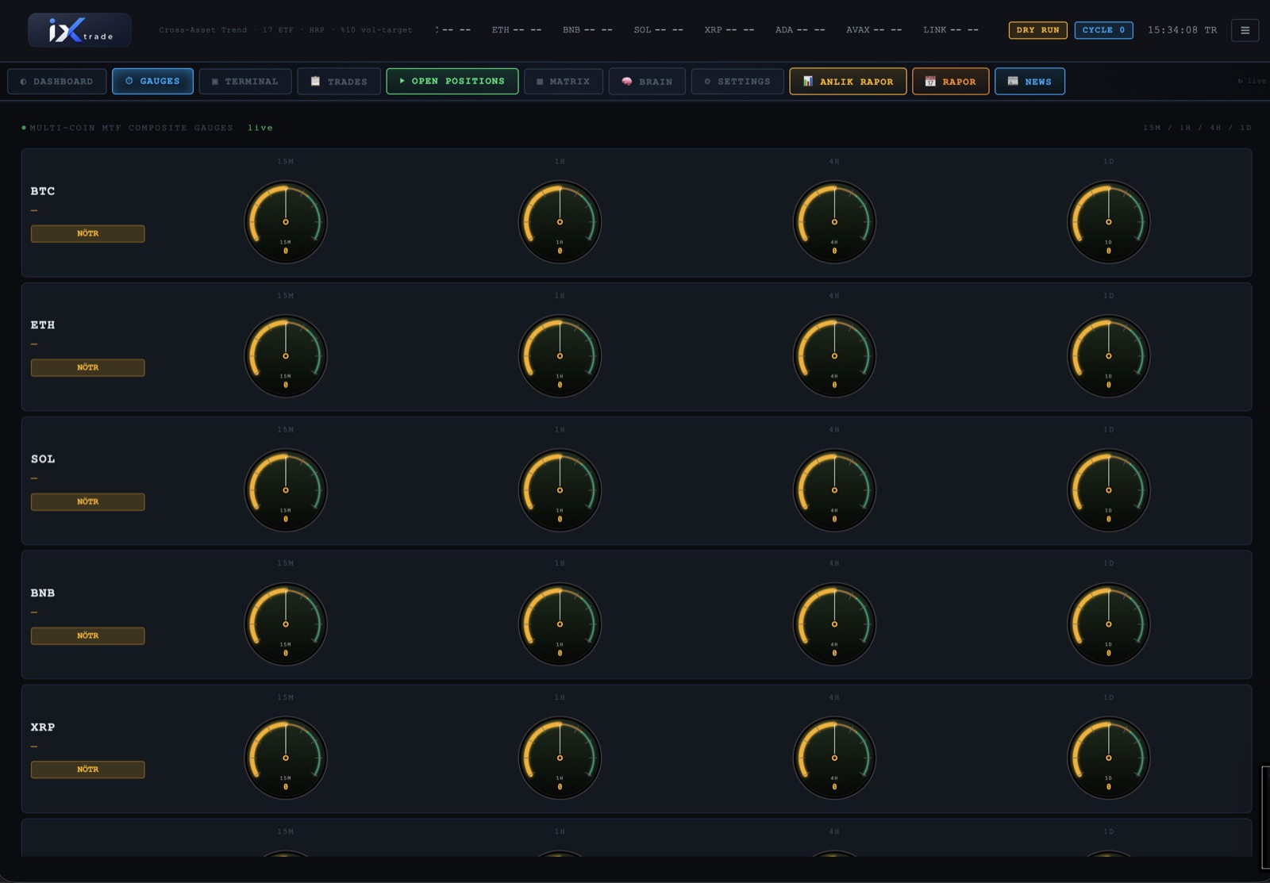This screenshot has height=883, width=1270.
Task: Click the AVAX ticker in header
Action: point(874,30)
